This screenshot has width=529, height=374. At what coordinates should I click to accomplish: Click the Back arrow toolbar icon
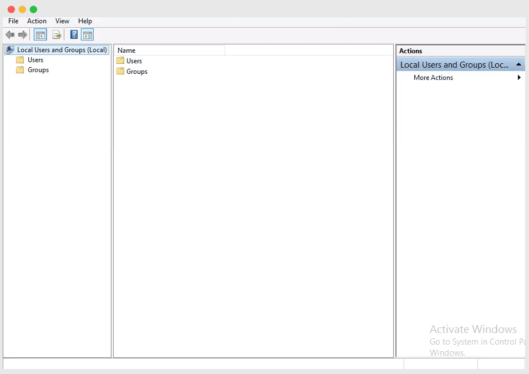pos(10,34)
